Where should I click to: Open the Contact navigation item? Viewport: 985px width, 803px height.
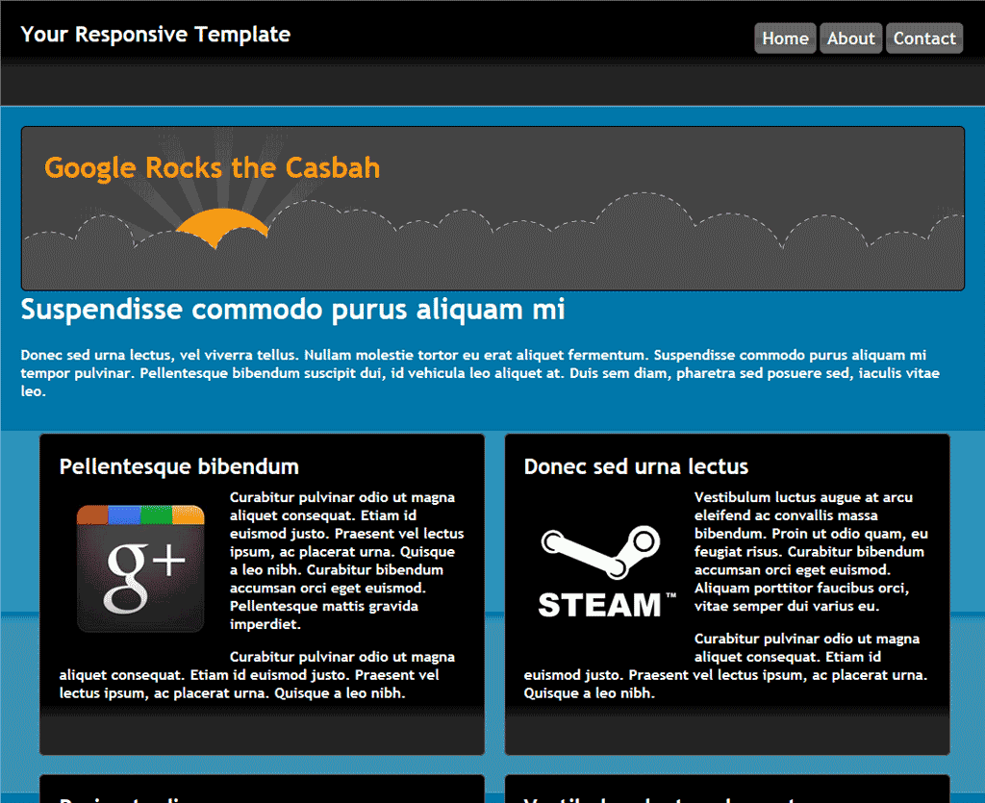pyautogui.click(x=924, y=38)
